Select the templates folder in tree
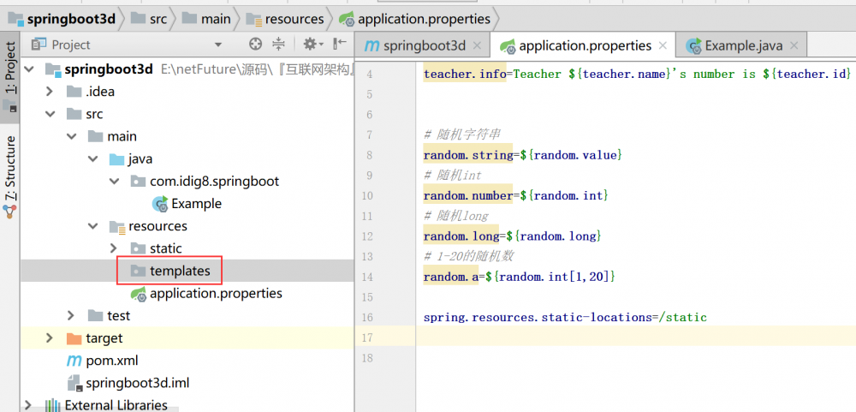856x412 pixels. click(x=180, y=271)
